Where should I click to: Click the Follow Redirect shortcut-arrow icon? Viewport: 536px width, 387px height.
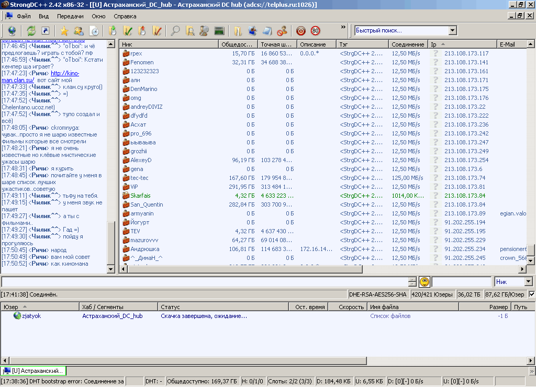click(x=46, y=31)
